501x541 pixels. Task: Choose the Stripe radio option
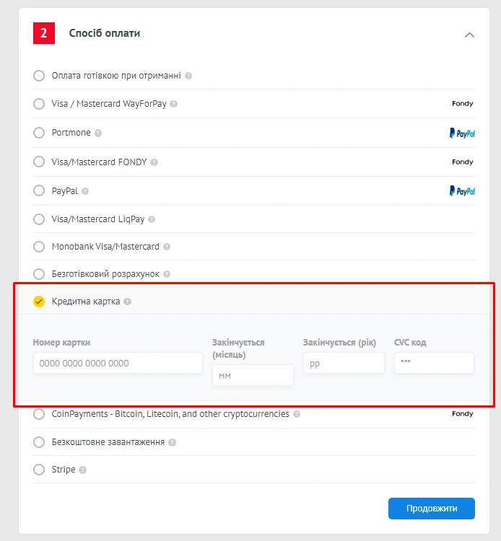[39, 470]
